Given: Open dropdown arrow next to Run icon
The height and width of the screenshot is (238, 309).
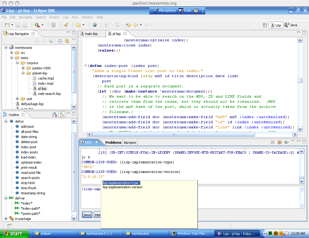Looking at the screenshot, I should click(x=42, y=25).
